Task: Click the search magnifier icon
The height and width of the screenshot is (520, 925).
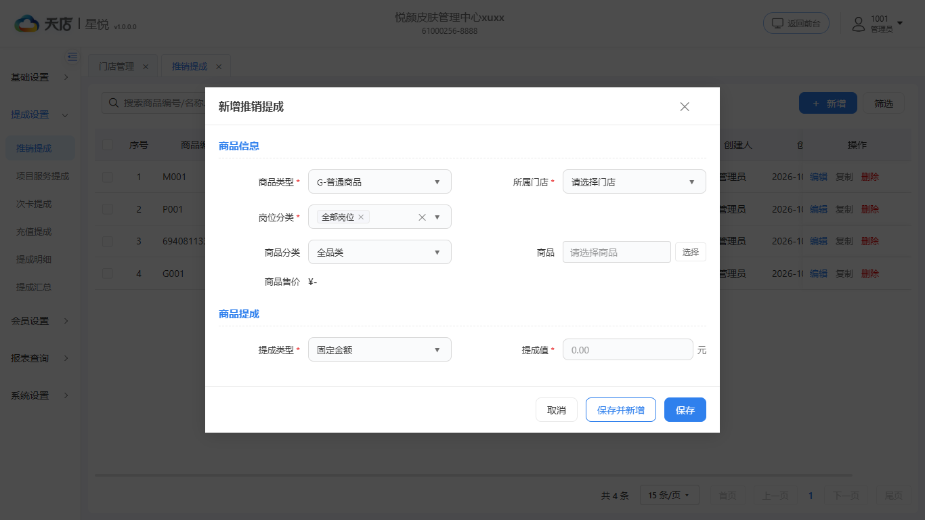Action: pos(114,103)
